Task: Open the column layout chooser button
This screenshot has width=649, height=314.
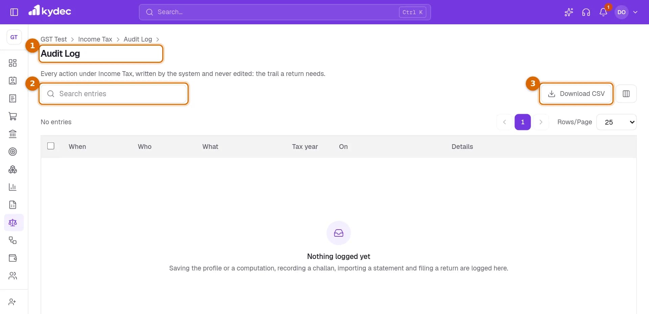Action: click(626, 94)
